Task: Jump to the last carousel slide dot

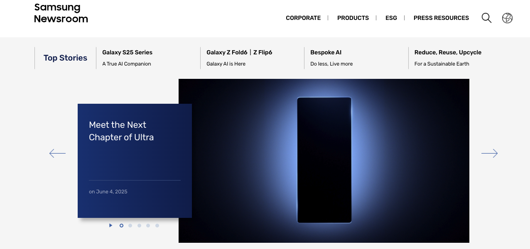Action: point(157,226)
